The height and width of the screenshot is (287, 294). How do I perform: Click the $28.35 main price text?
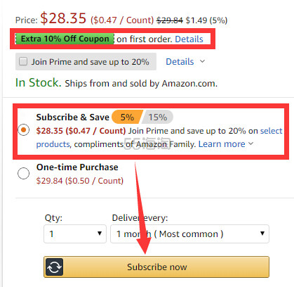pos(63,18)
